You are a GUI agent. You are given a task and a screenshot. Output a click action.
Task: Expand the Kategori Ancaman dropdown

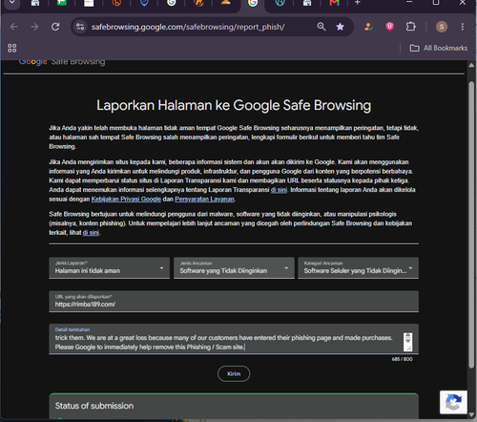pos(358,268)
